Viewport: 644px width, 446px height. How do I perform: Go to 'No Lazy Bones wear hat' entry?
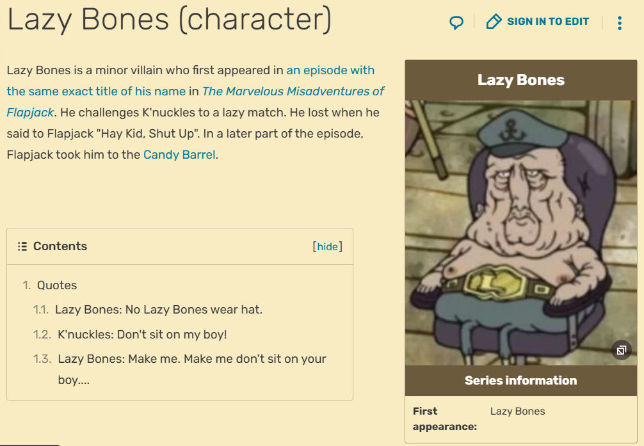pyautogui.click(x=159, y=310)
